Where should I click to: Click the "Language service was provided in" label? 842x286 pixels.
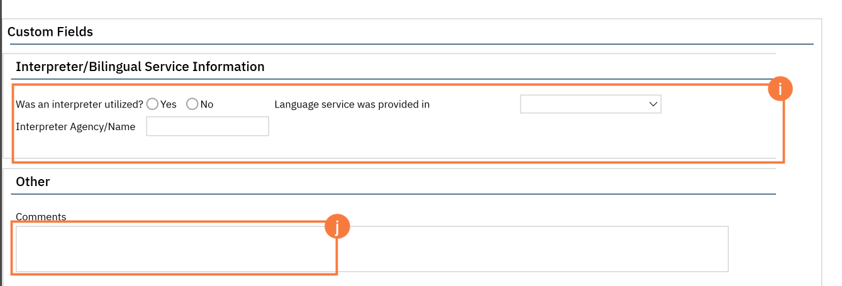coord(352,104)
